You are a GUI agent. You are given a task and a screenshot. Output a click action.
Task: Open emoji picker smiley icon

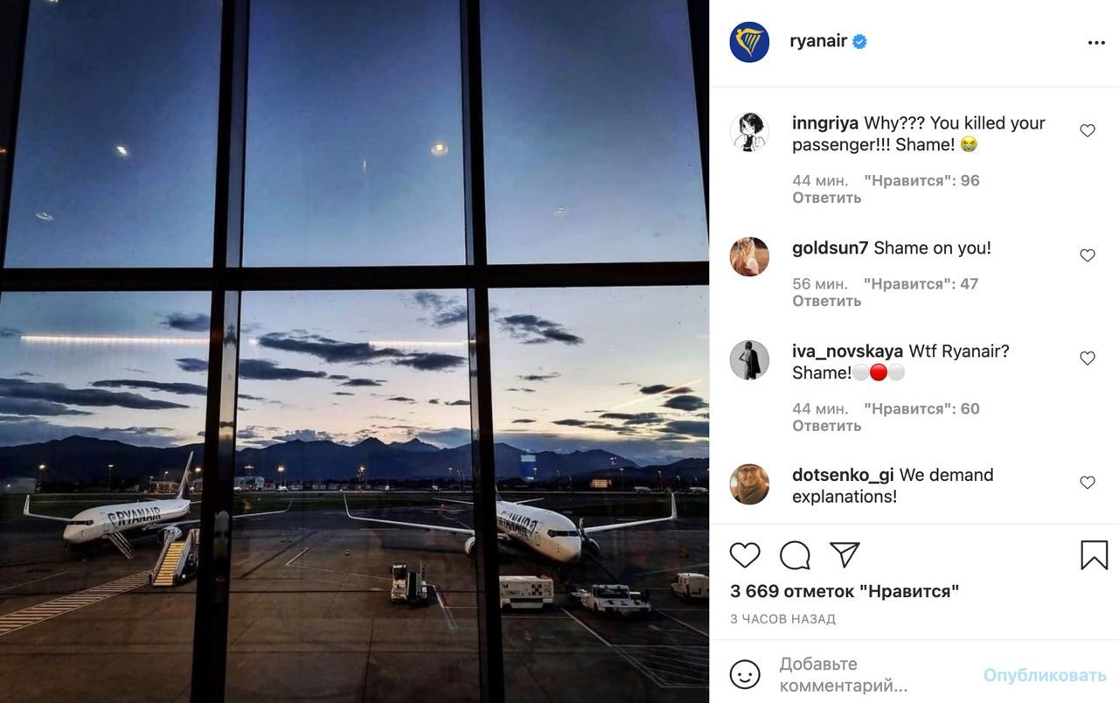click(x=745, y=674)
